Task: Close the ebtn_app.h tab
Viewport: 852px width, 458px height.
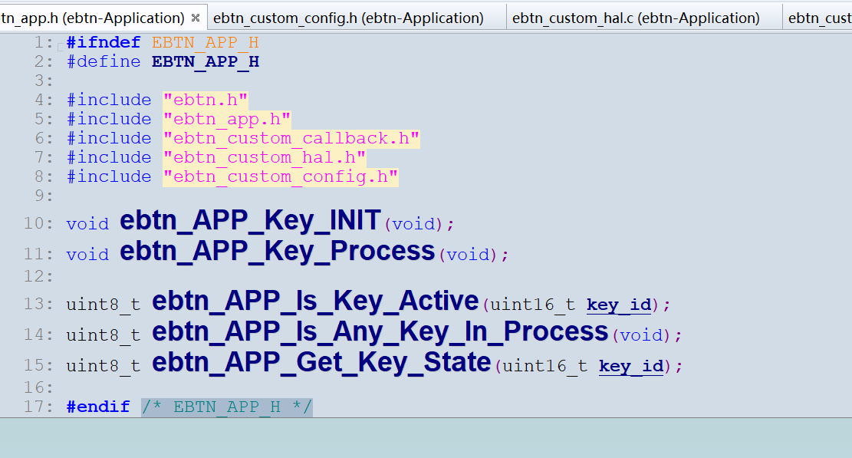Action: point(196,18)
